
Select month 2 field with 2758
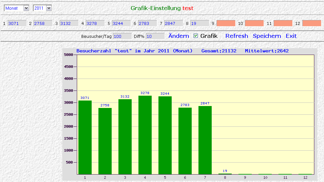[43, 23]
